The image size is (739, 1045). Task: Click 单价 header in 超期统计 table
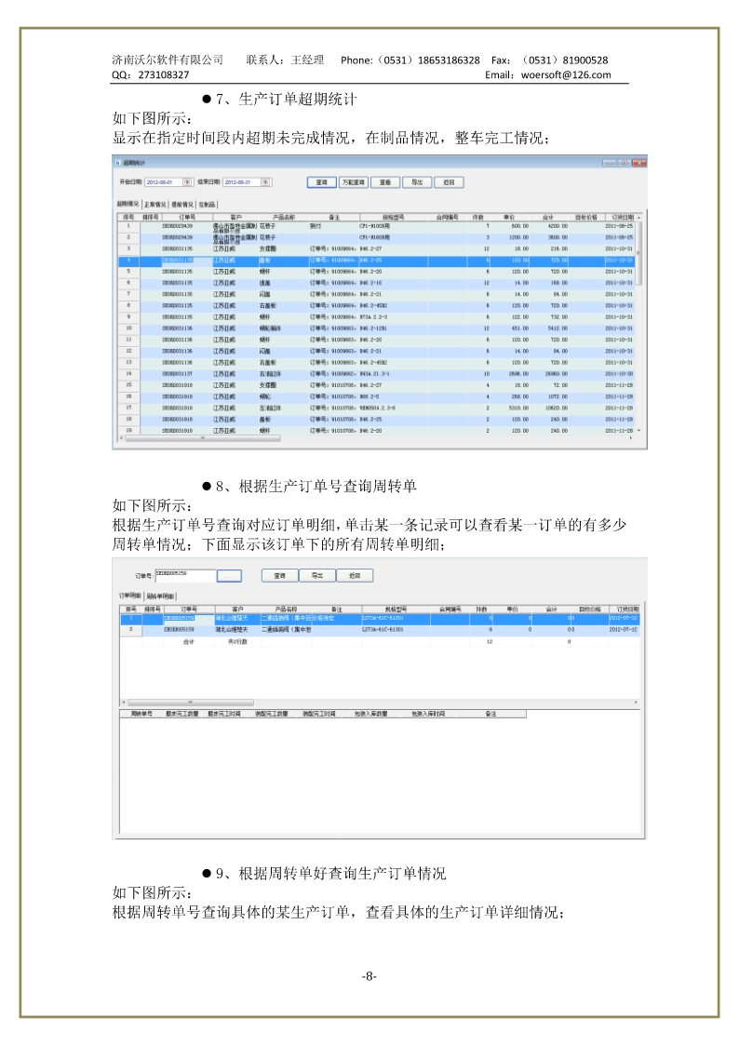(509, 217)
